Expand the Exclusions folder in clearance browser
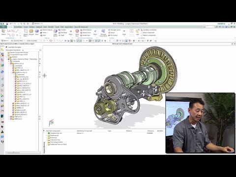236x177 pixels. tap(47, 138)
